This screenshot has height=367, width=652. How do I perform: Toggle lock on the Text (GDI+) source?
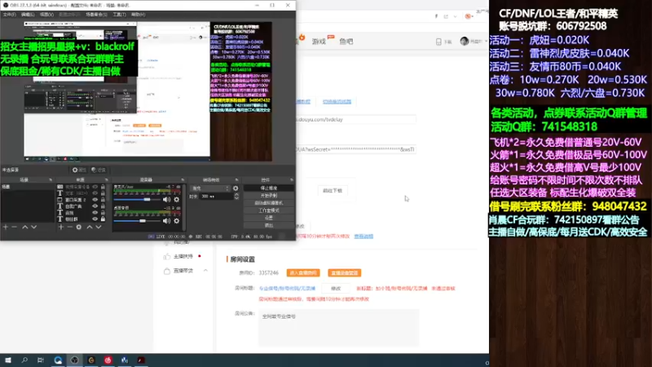103,193
